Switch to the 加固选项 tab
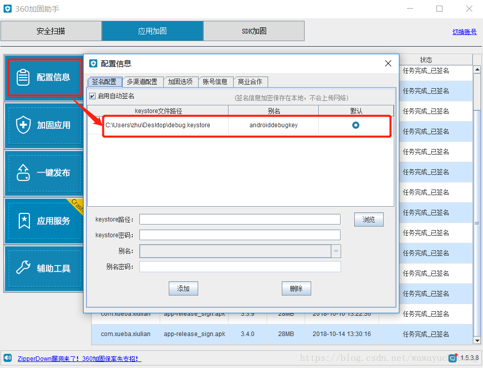Image resolution: width=483 pixels, height=368 pixels. click(x=180, y=82)
